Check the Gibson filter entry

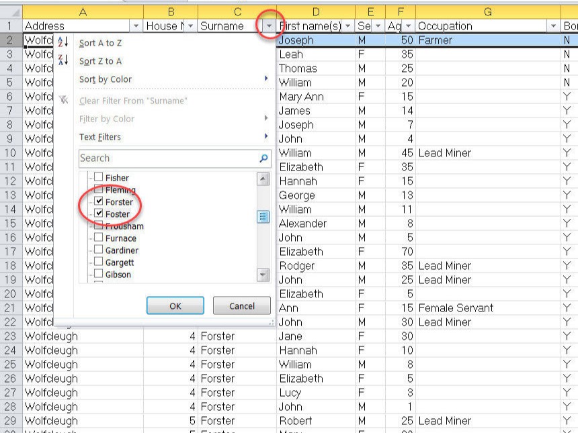[x=97, y=274]
